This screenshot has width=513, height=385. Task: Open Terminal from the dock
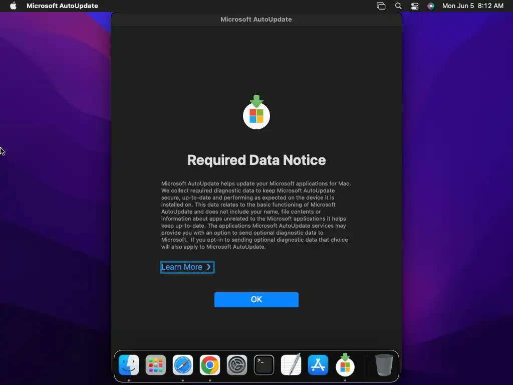pyautogui.click(x=264, y=365)
